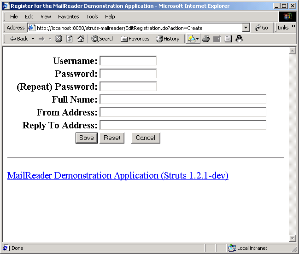Close the Internet Explorer window

pyautogui.click(x=293, y=6)
